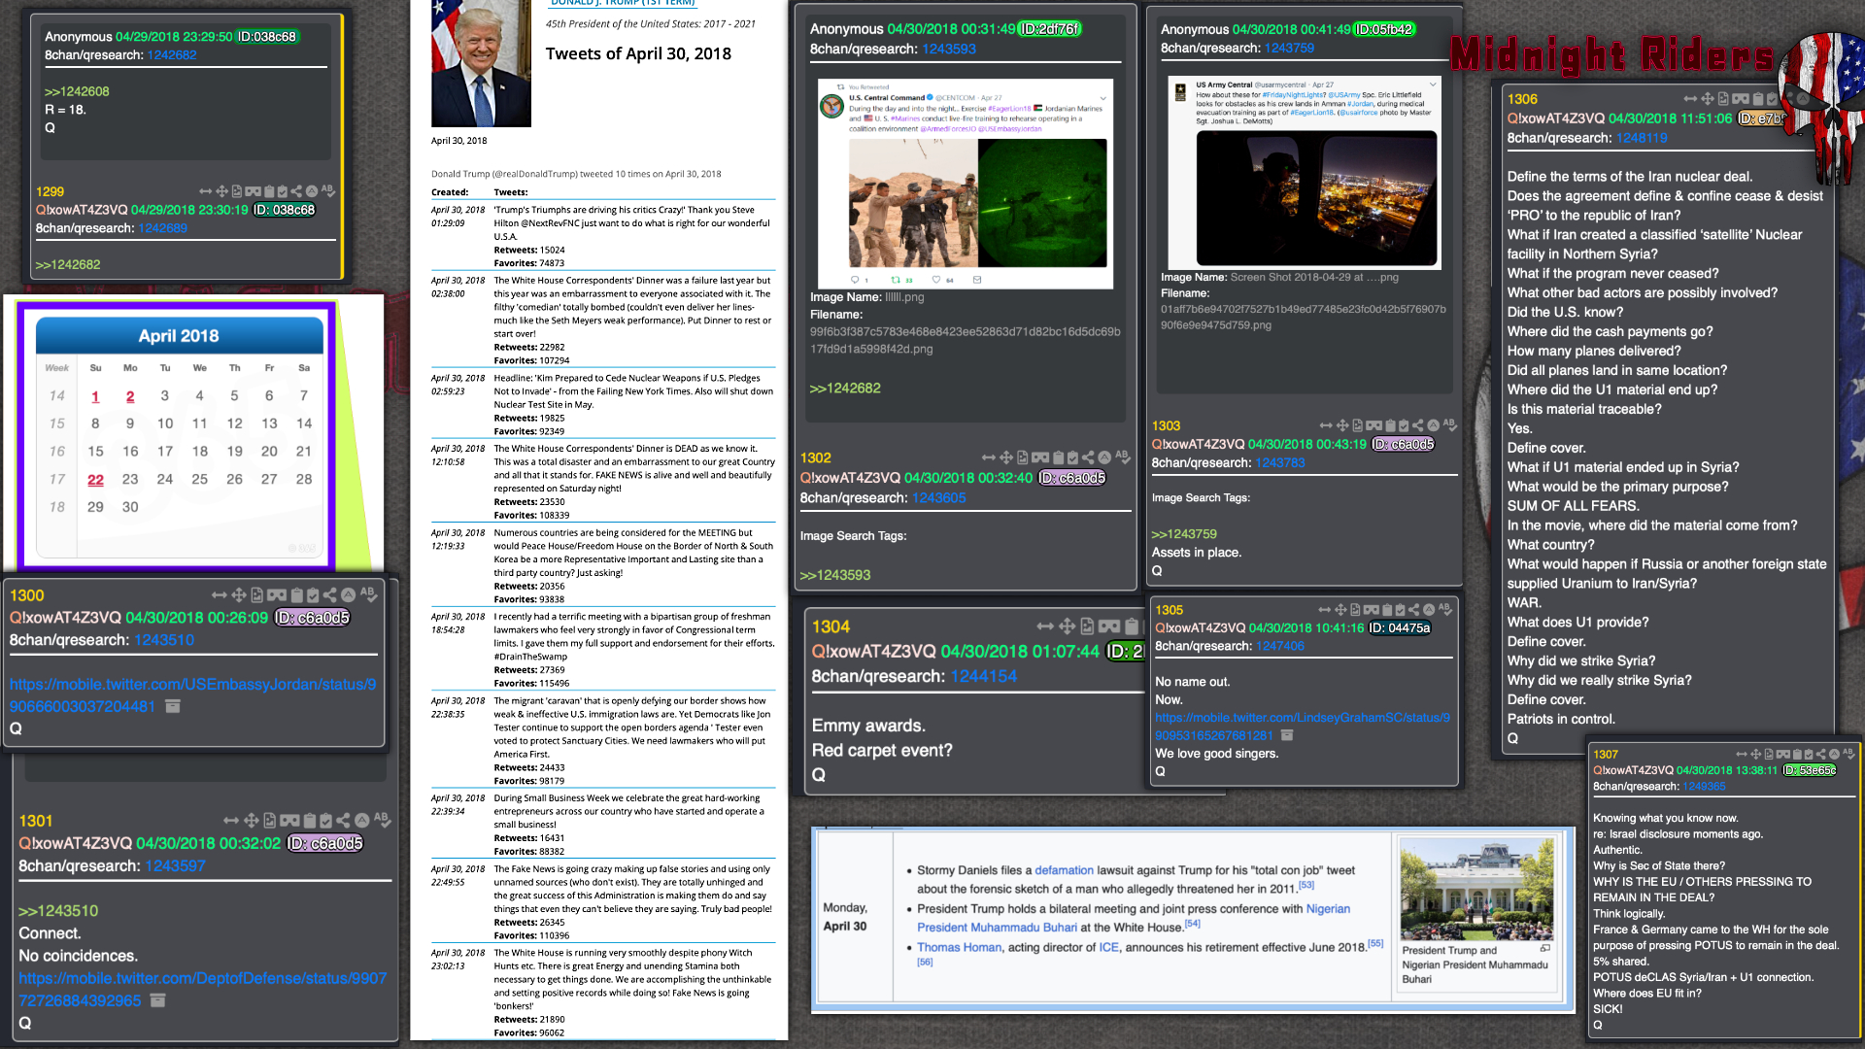Viewport: 1865px width, 1049px height.
Task: Click the image file icon on post 1304
Action: [x=1087, y=626]
